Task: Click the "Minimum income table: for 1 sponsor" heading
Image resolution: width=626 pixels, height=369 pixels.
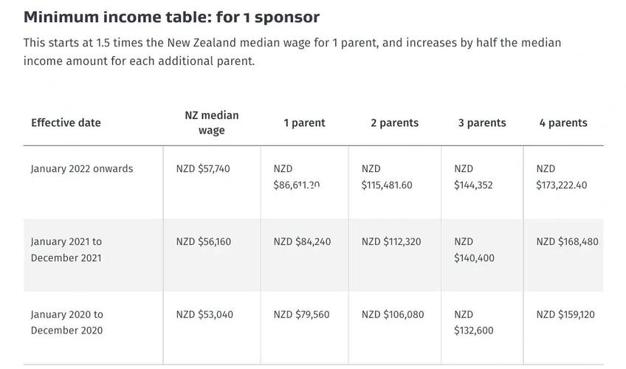Action: click(x=171, y=17)
